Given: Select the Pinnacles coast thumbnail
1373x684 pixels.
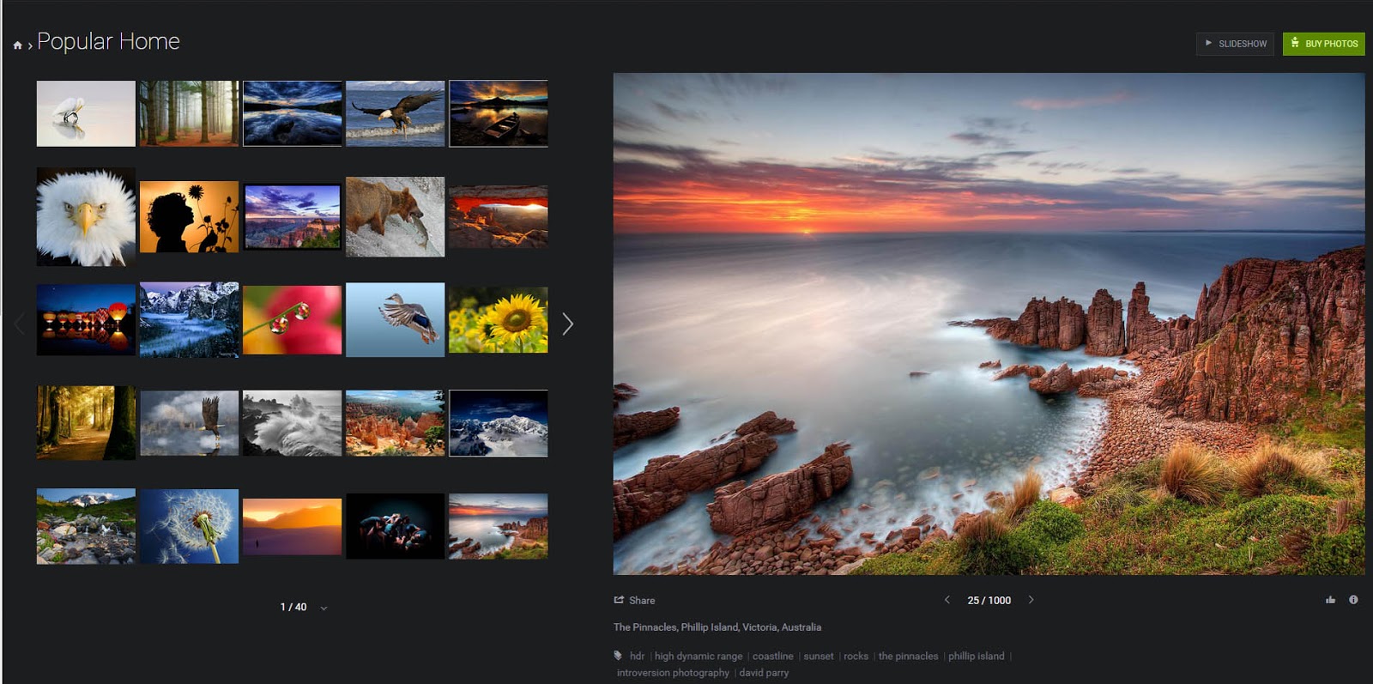Looking at the screenshot, I should click(x=498, y=526).
